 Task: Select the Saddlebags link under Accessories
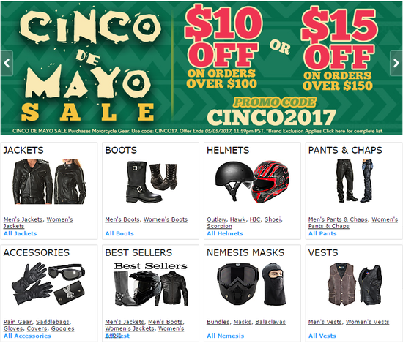pos(53,322)
